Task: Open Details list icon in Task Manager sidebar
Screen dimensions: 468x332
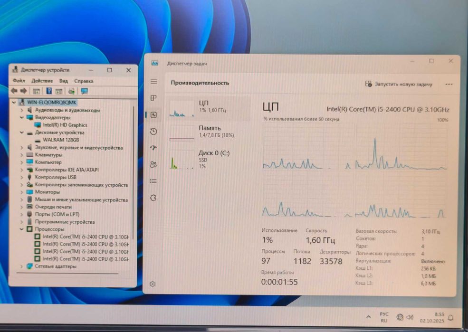Action: click(x=153, y=181)
